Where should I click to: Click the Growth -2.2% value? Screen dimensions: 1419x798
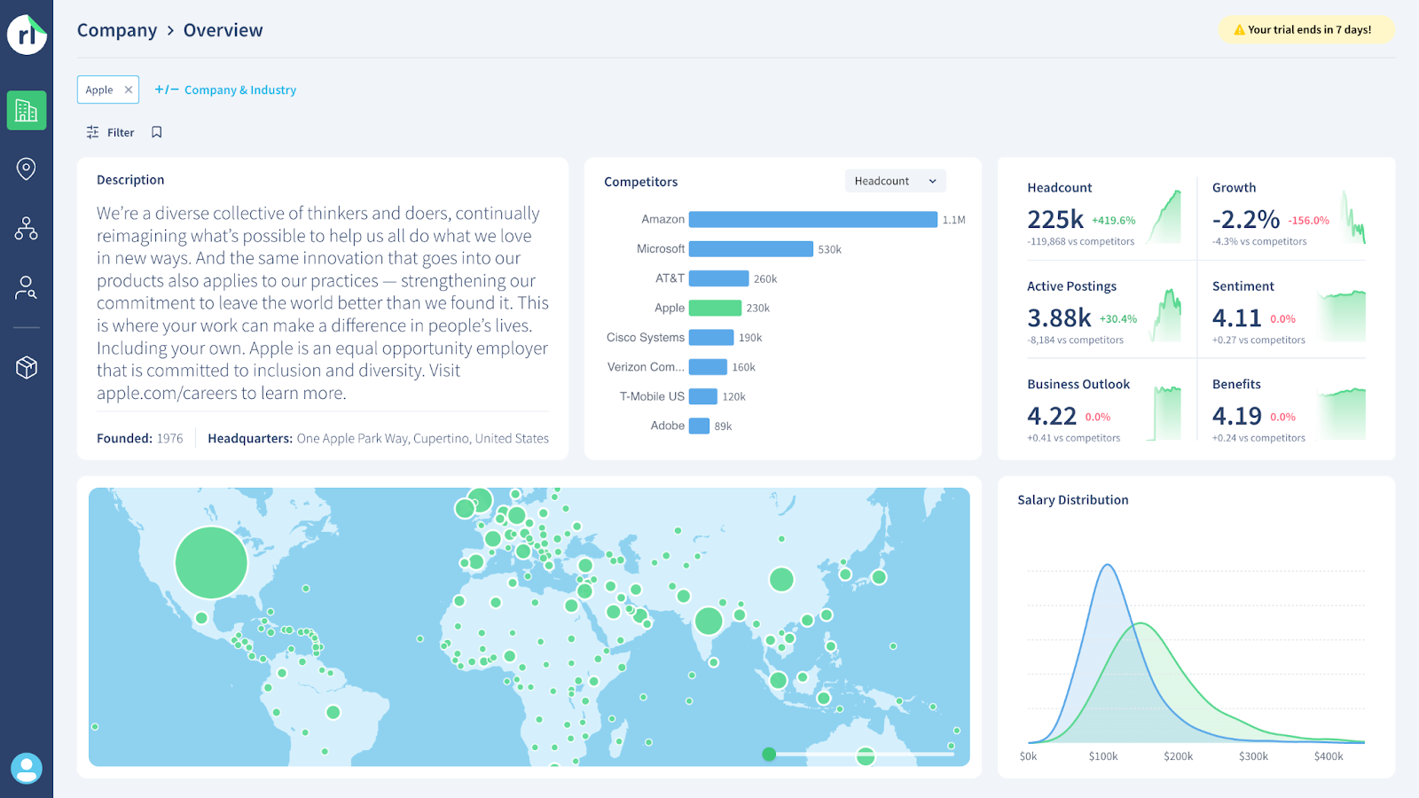[x=1246, y=219]
